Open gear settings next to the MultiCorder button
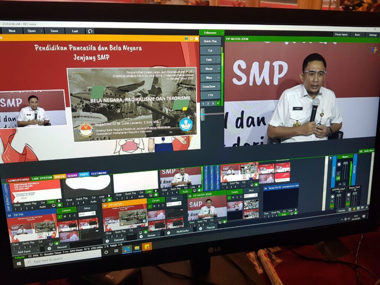 168,233
